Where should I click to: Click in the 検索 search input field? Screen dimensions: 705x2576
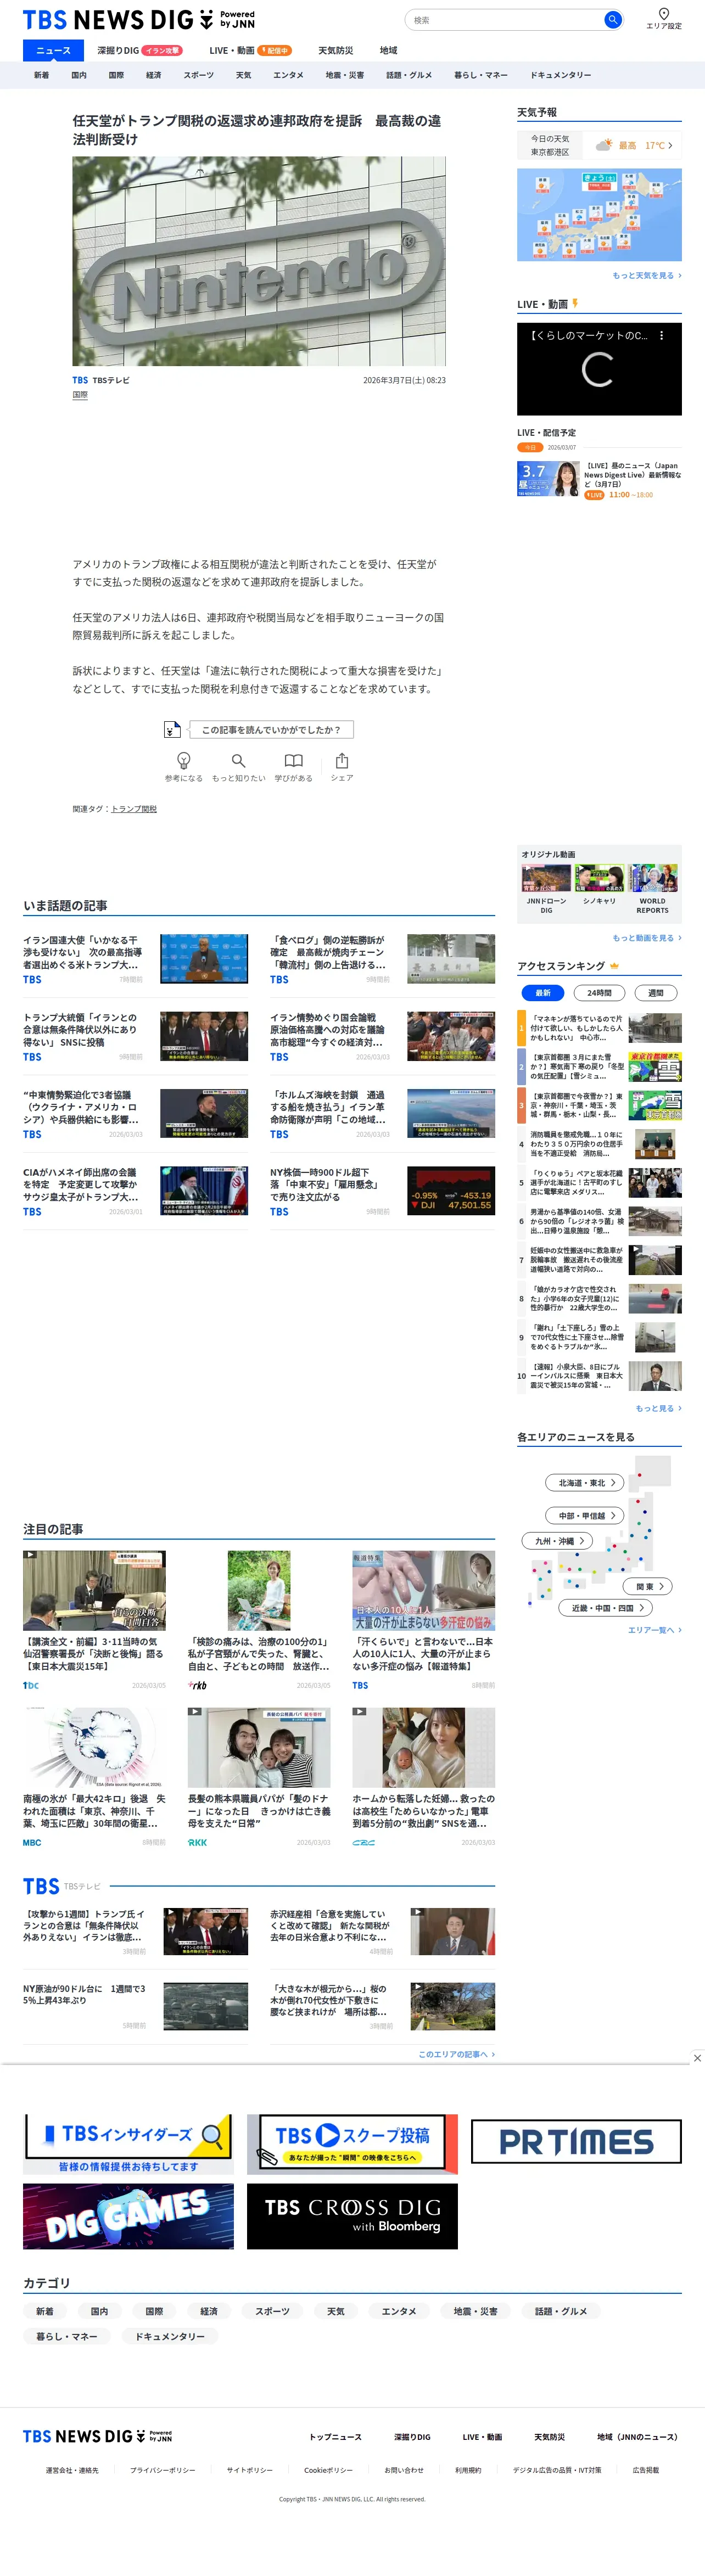tap(505, 19)
